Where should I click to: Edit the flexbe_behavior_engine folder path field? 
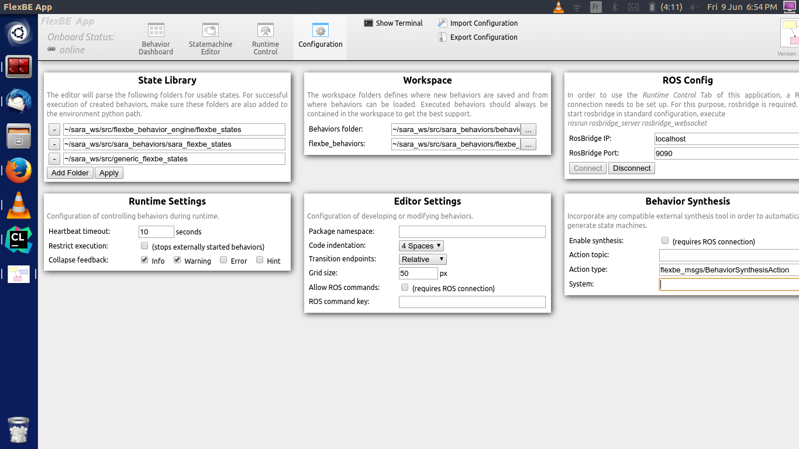pos(174,129)
